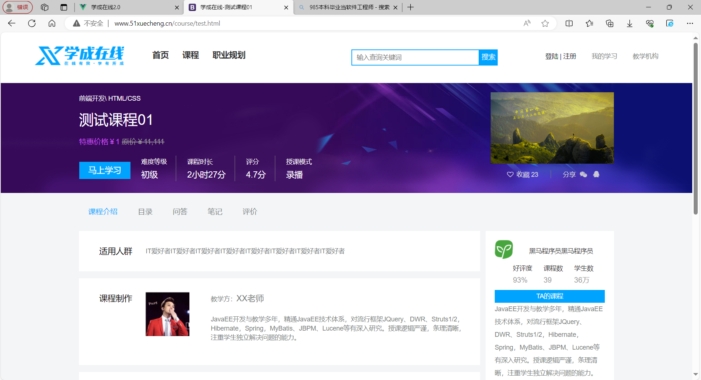Select the 问答 tab
The image size is (701, 380).
tap(180, 212)
